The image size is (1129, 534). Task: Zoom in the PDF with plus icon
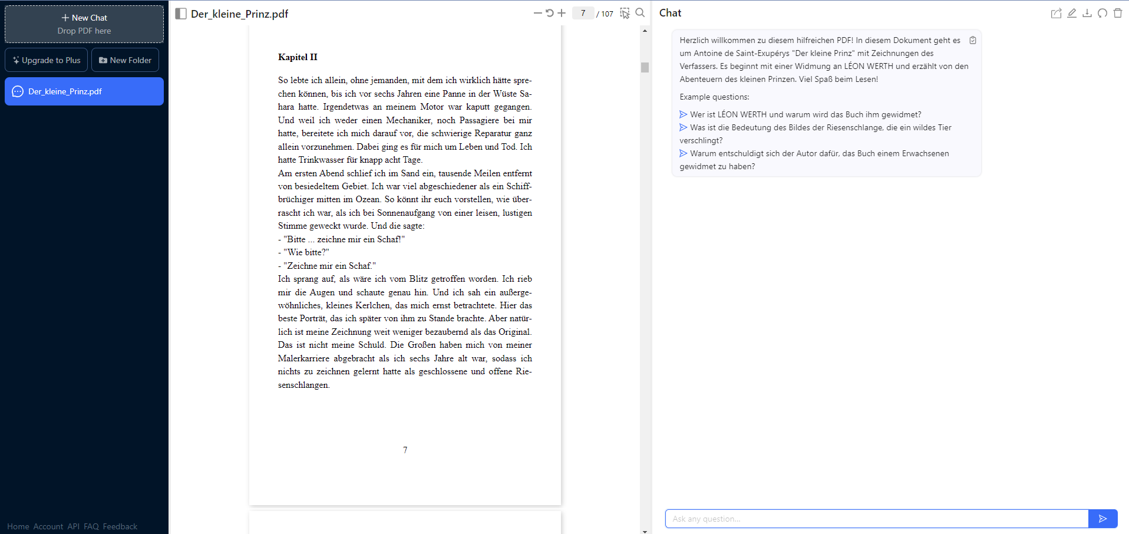tap(562, 13)
